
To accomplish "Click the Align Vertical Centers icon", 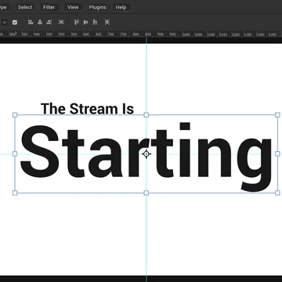I will (x=85, y=22).
